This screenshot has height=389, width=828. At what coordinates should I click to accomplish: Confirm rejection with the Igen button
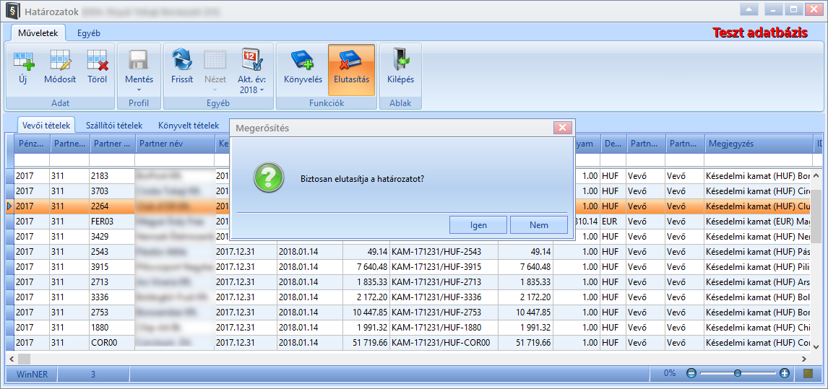[478, 225]
